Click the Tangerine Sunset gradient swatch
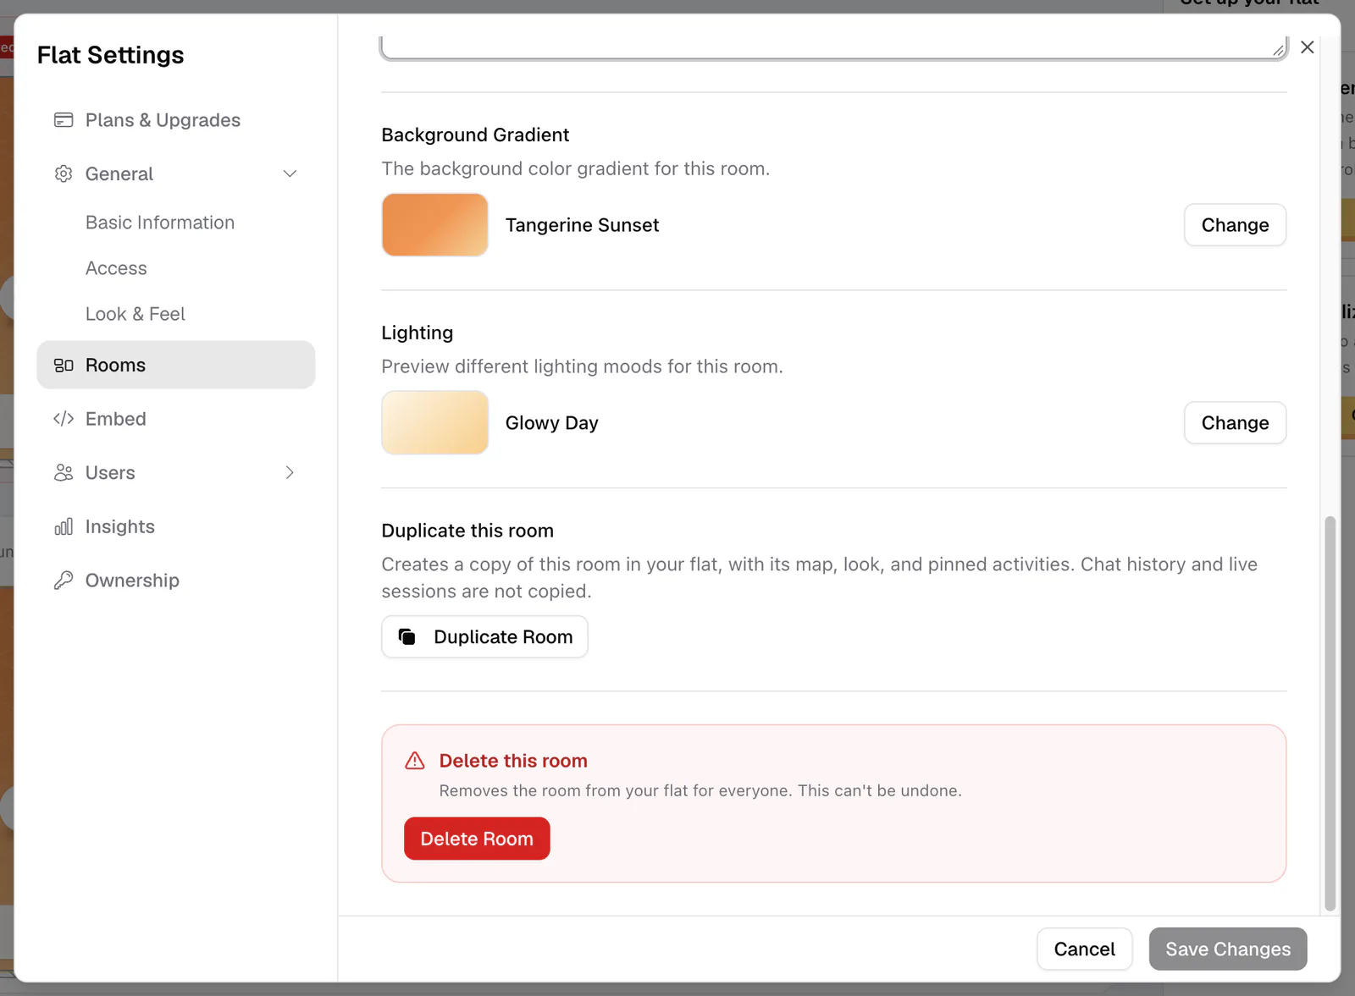1355x996 pixels. pyautogui.click(x=435, y=225)
